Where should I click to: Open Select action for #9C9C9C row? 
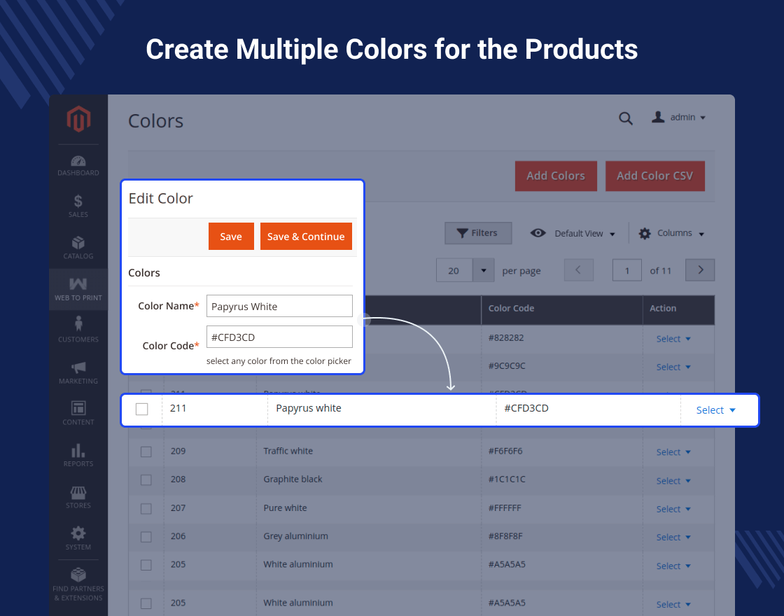coord(673,367)
